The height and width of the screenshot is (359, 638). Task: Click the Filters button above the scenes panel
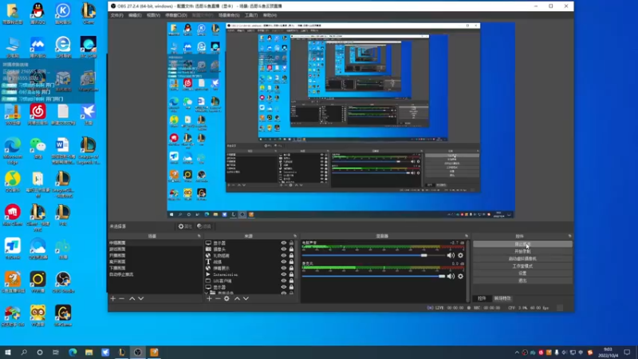pos(204,227)
